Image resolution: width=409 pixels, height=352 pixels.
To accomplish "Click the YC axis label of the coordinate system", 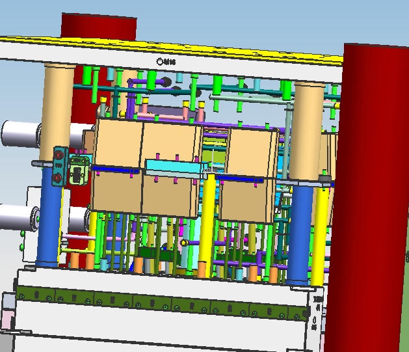I will [x=240, y=172].
